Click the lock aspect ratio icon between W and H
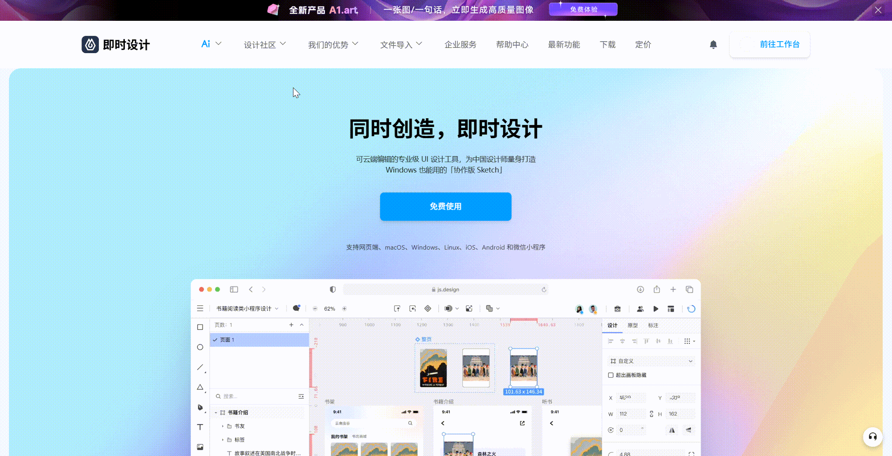Viewport: 892px width, 456px height. point(652,414)
